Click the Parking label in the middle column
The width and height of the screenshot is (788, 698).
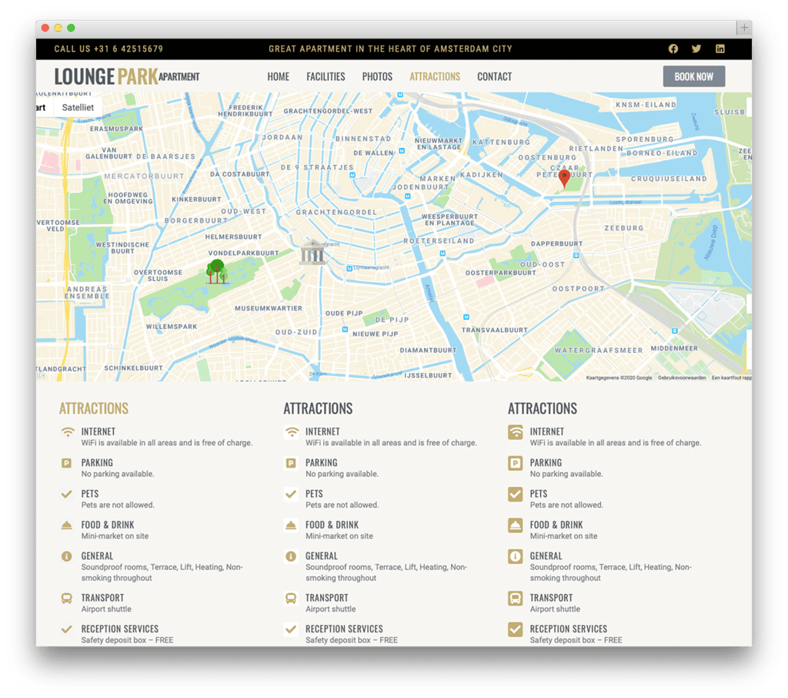pyautogui.click(x=322, y=462)
